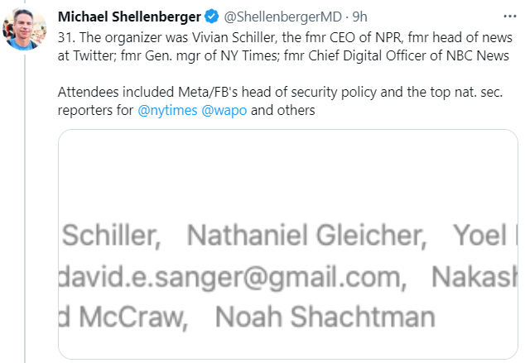This screenshot has width=525, height=363.
Task: Click the thread connector line below avatar
Action: 25,207
